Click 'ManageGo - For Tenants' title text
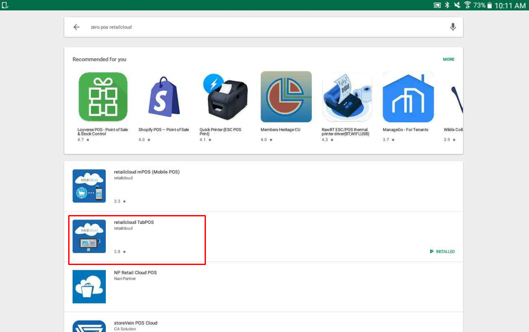The width and height of the screenshot is (529, 332). 405,130
